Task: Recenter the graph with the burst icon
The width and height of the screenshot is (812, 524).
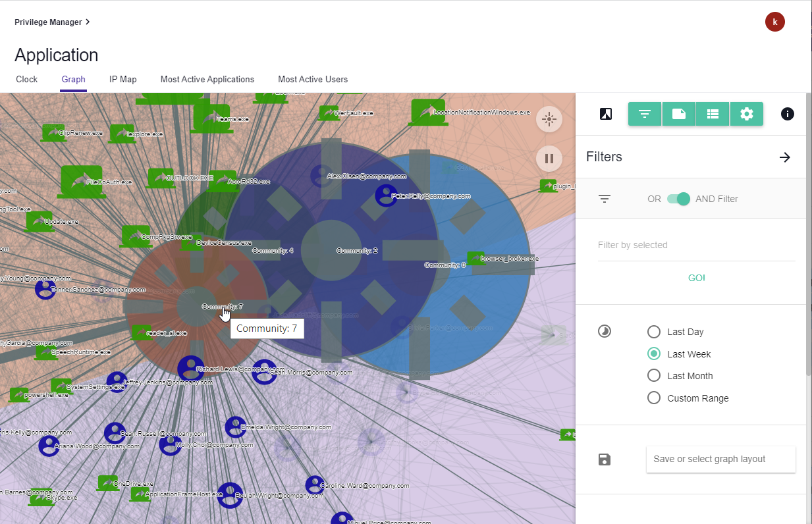Action: coord(549,119)
